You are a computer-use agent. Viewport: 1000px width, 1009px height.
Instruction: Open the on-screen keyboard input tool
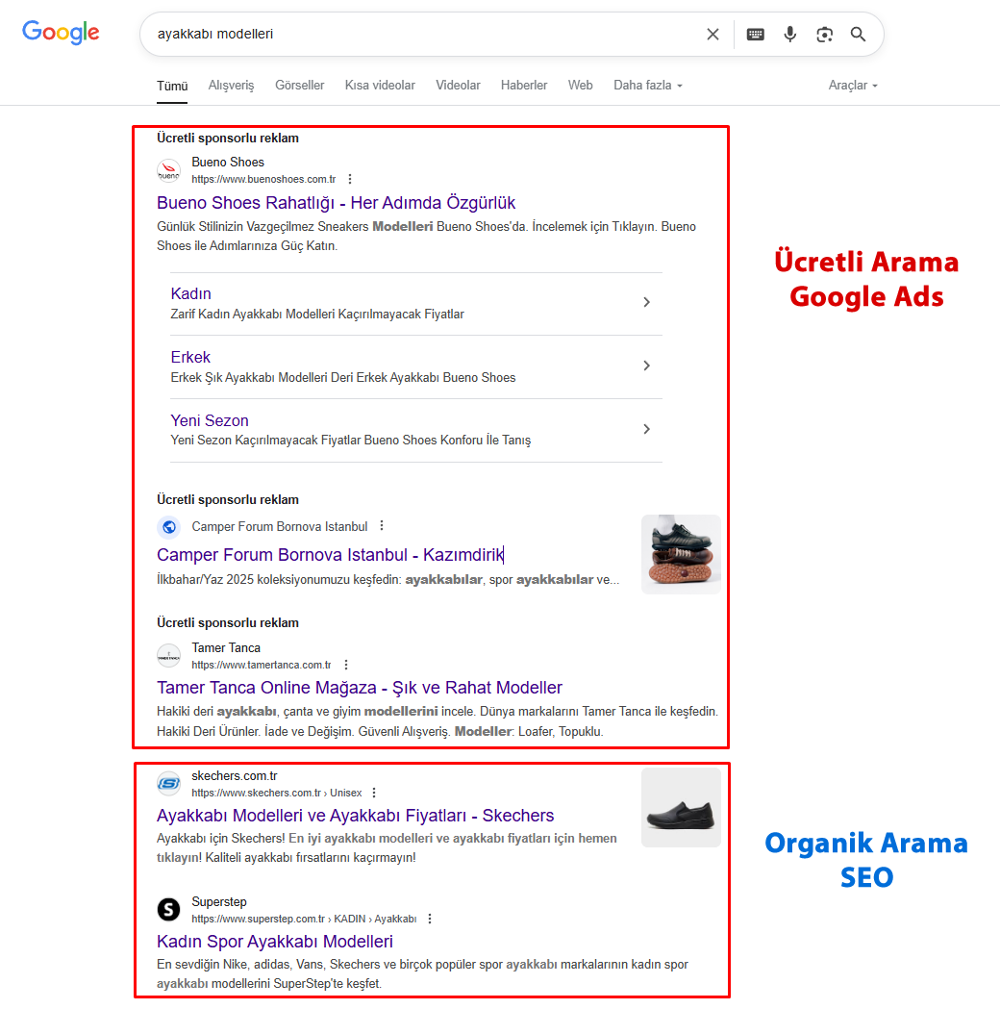click(x=756, y=34)
